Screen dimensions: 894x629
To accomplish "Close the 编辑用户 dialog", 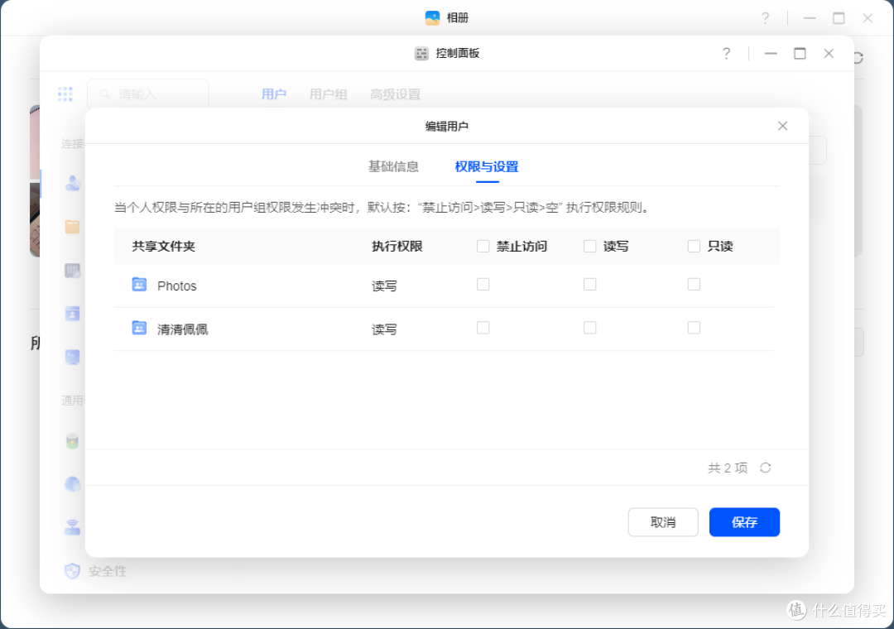I will click(x=782, y=126).
